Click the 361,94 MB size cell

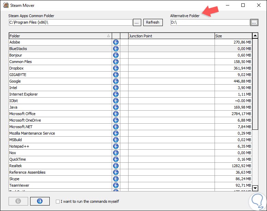point(233,68)
